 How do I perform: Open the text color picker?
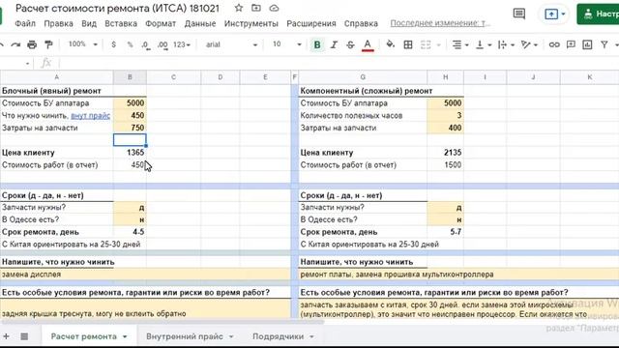click(x=368, y=44)
